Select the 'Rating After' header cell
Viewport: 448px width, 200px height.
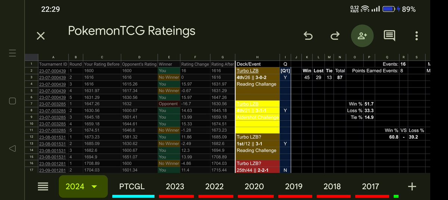223,64
